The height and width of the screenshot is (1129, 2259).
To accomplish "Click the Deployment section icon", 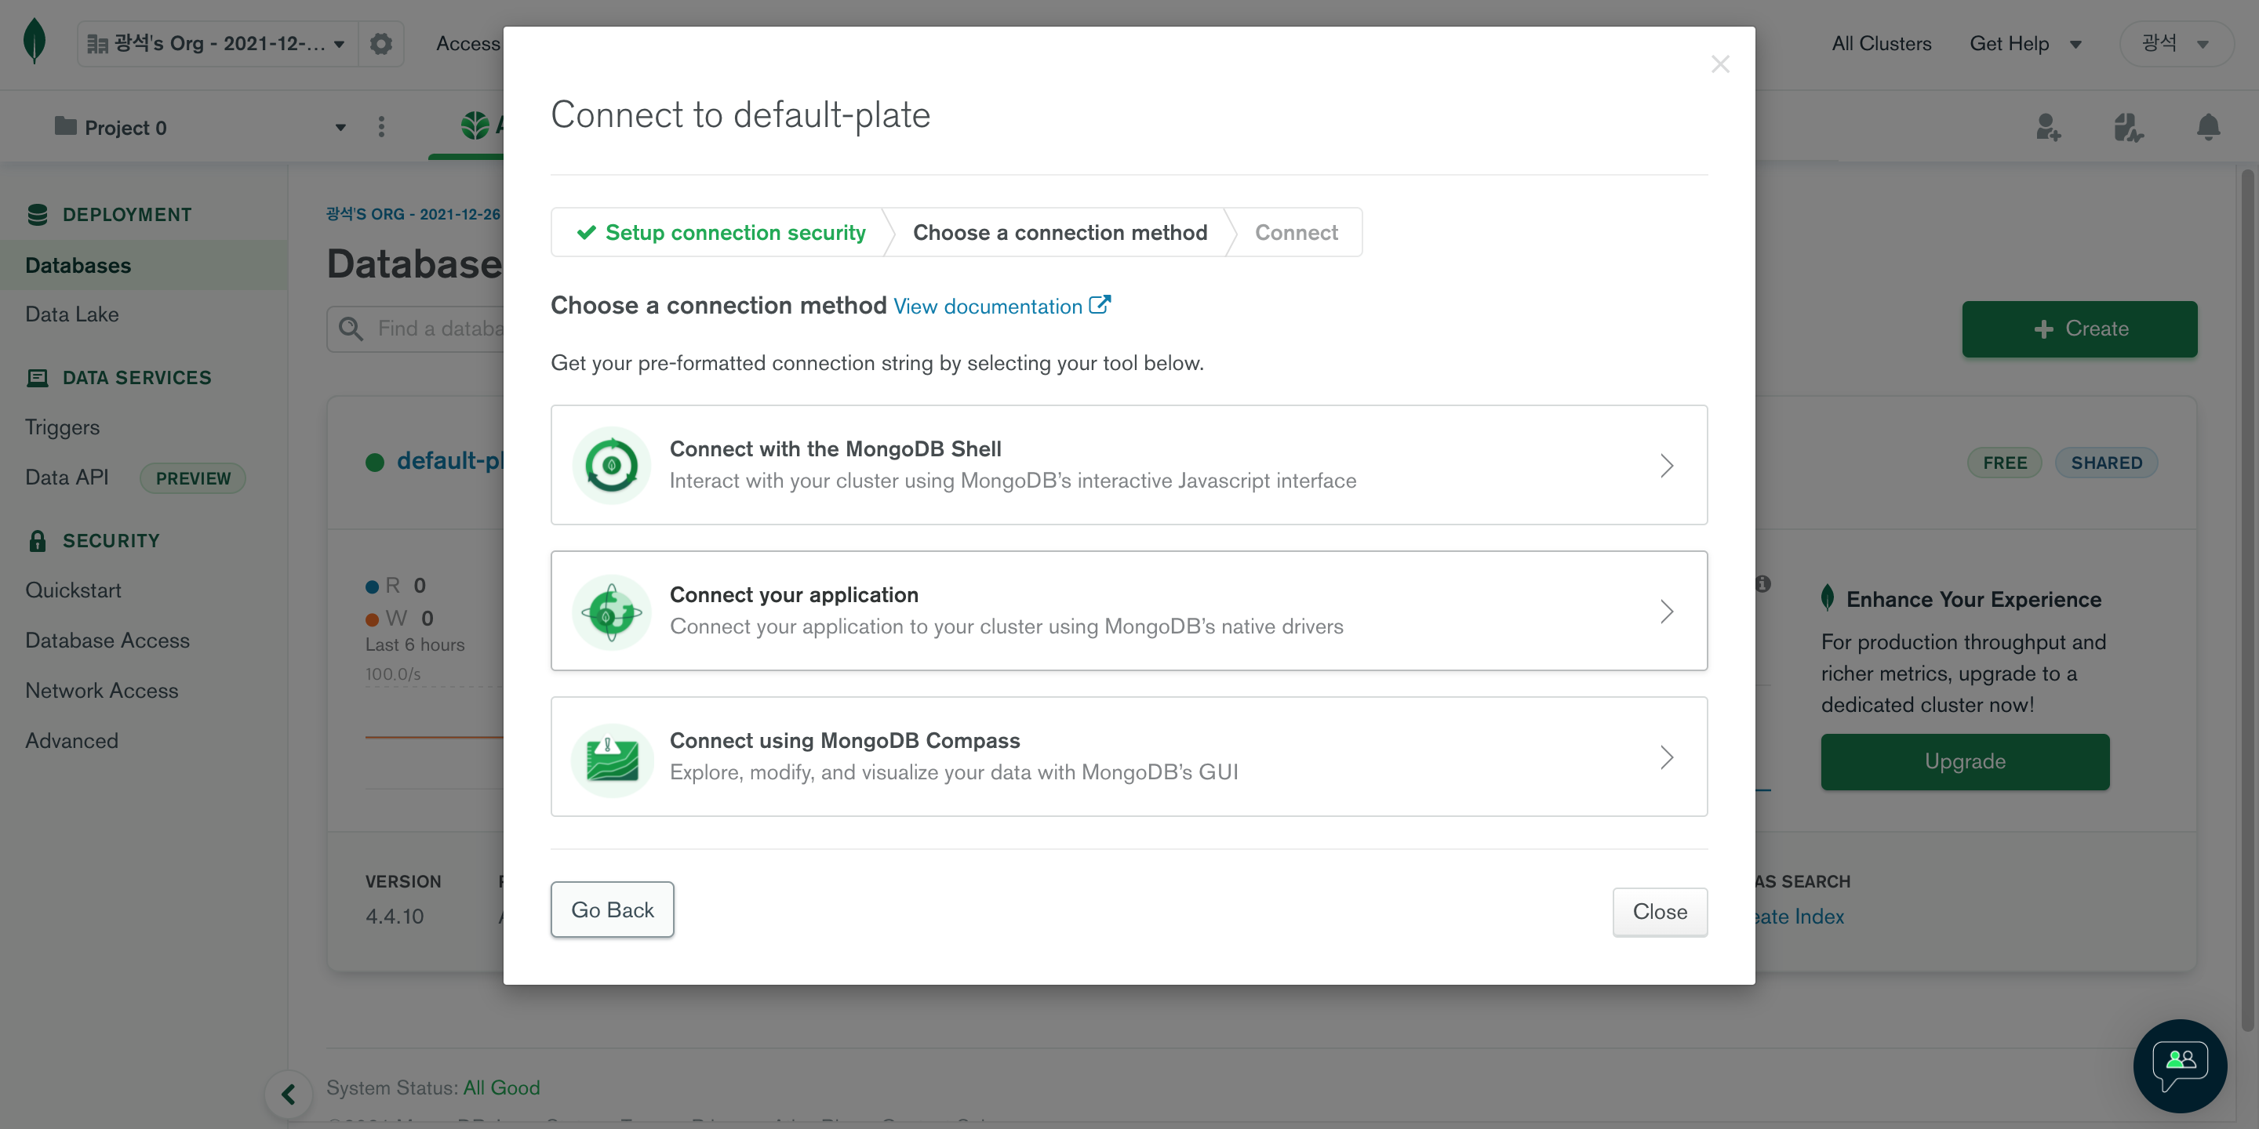I will 38,215.
